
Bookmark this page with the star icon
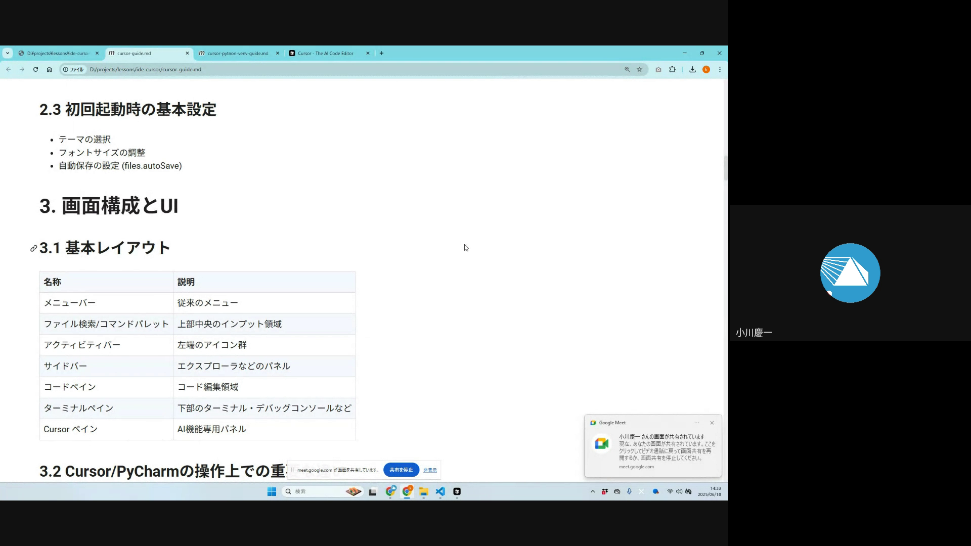[639, 69]
